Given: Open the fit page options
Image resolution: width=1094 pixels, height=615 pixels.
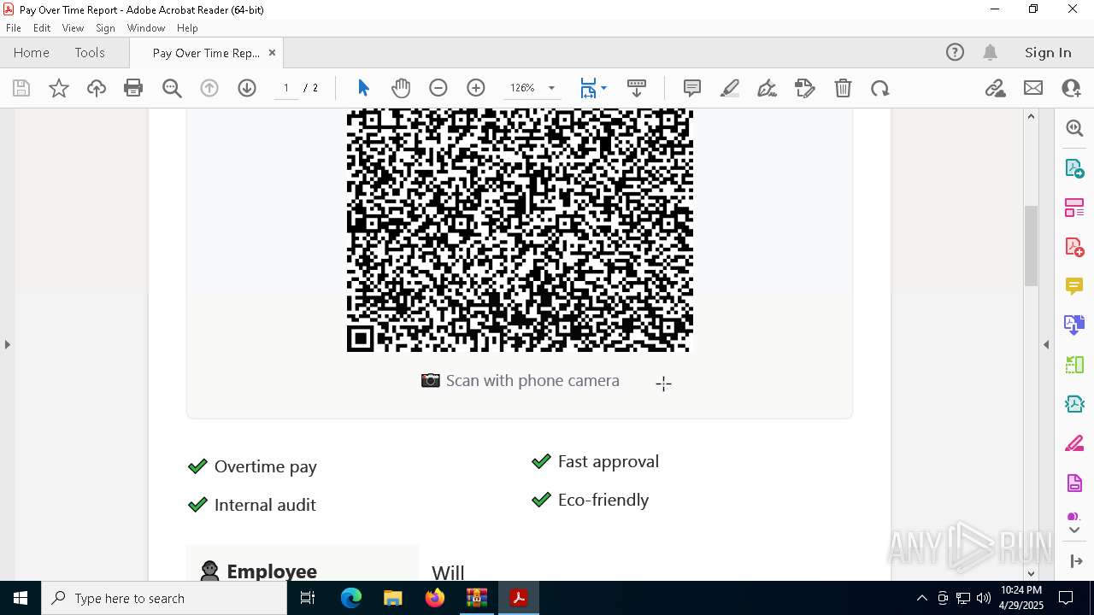Looking at the screenshot, I should 593,88.
